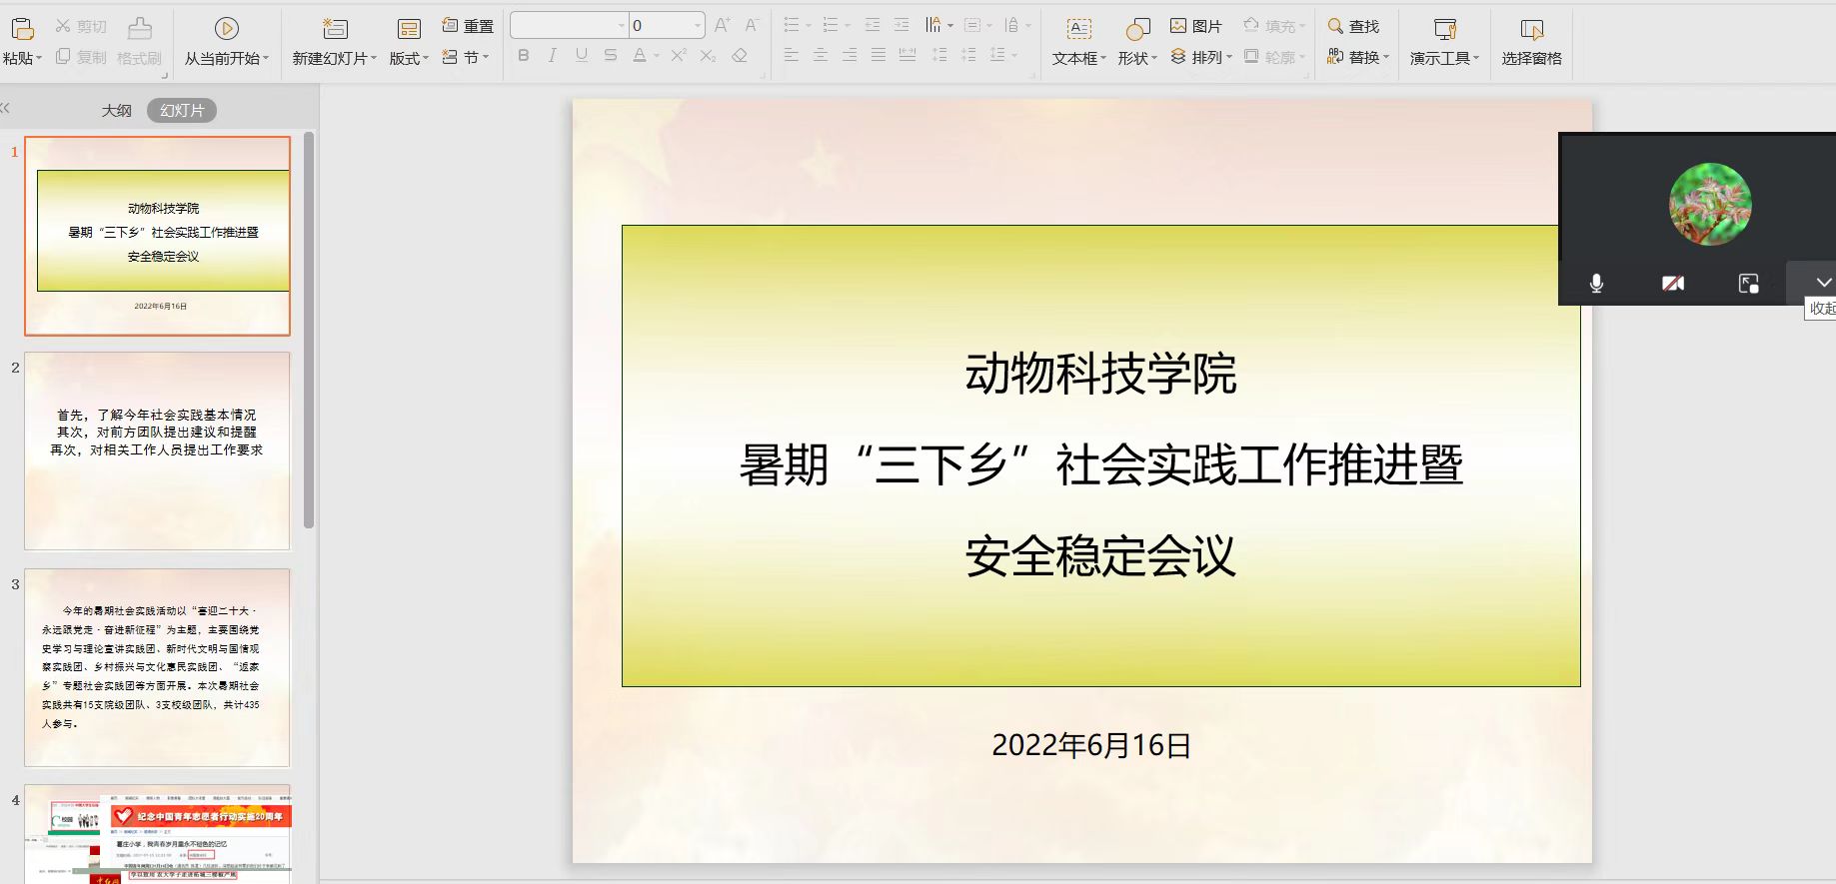Open the Replace (替换) button

(1358, 57)
